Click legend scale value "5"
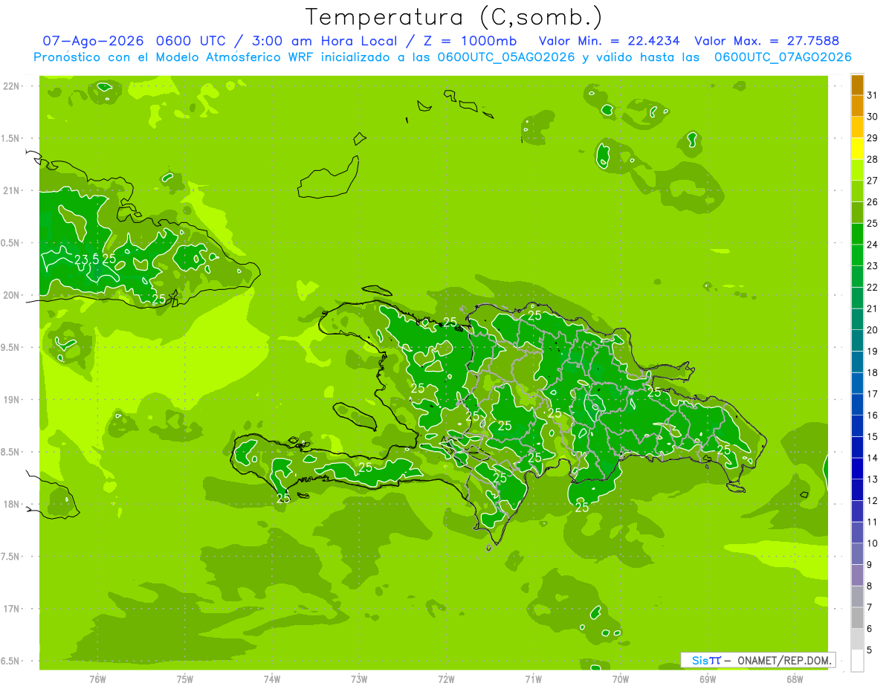The image size is (892, 689). [x=870, y=650]
